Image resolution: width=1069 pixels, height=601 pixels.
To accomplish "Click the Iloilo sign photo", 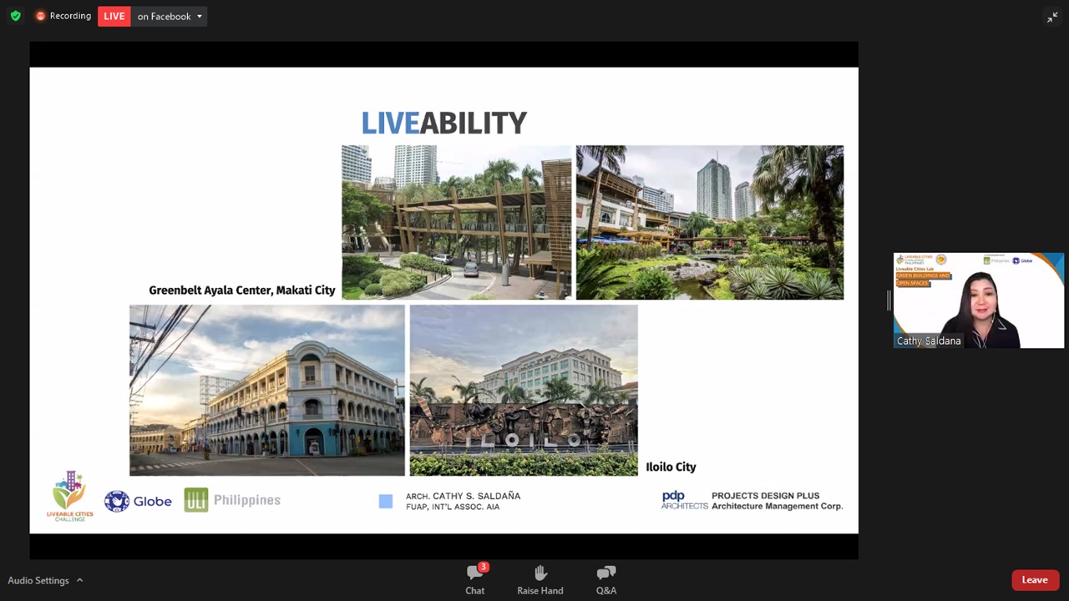I will 523,391.
